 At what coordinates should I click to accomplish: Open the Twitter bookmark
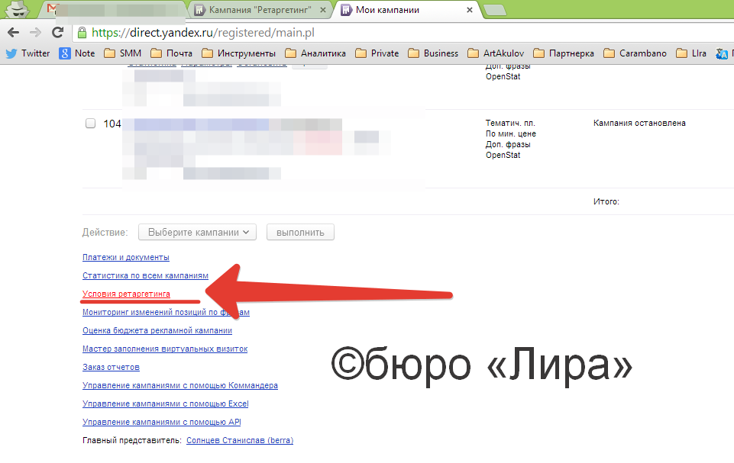[28, 53]
